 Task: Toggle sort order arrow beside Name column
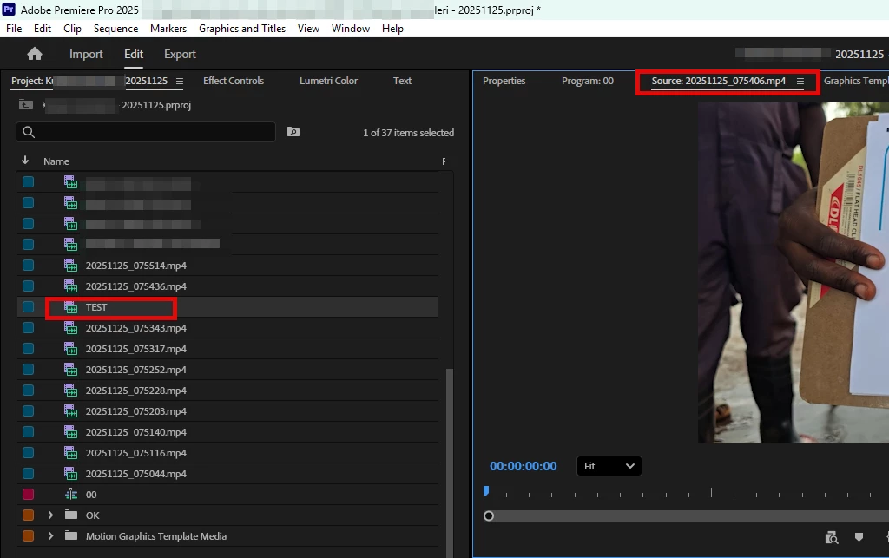[x=25, y=161]
